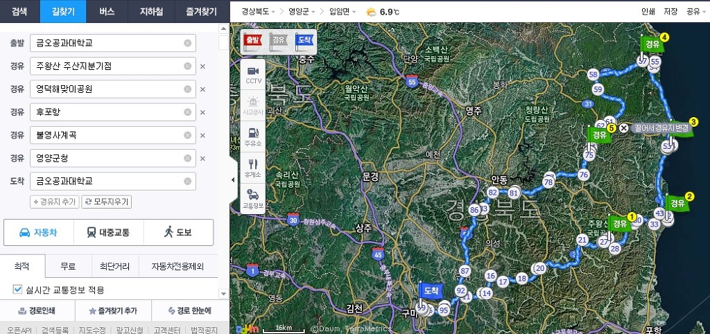
Task: Collapse the left side panel arrow
Action: tap(233, 179)
